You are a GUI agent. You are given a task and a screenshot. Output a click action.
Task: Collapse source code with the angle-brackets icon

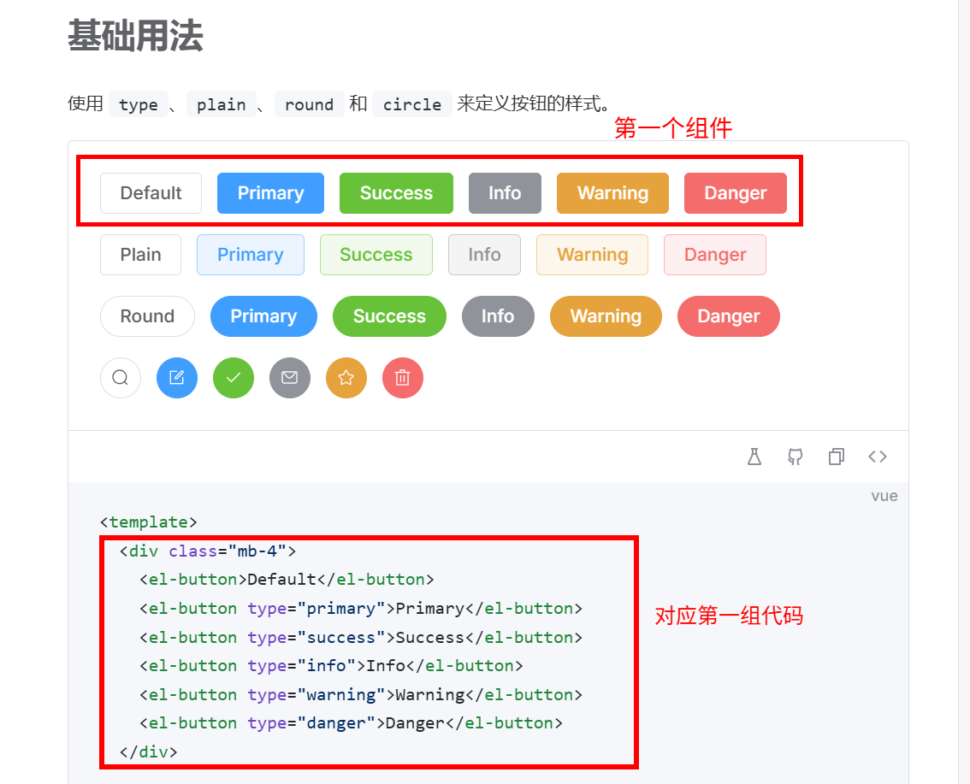878,457
